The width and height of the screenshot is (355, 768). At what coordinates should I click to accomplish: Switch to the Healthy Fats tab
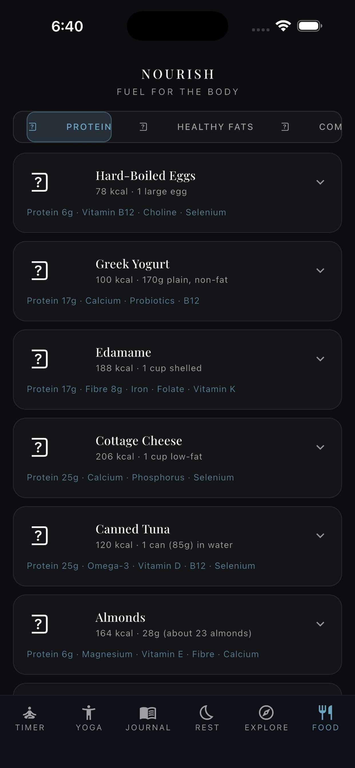pos(197,127)
